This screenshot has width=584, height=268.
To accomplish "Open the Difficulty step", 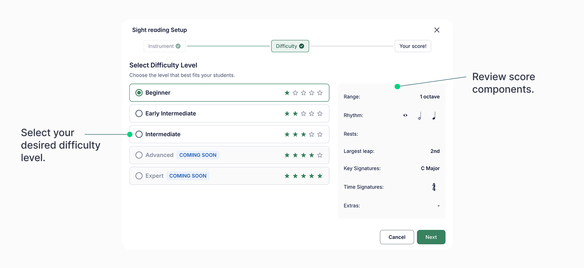I will [x=289, y=46].
